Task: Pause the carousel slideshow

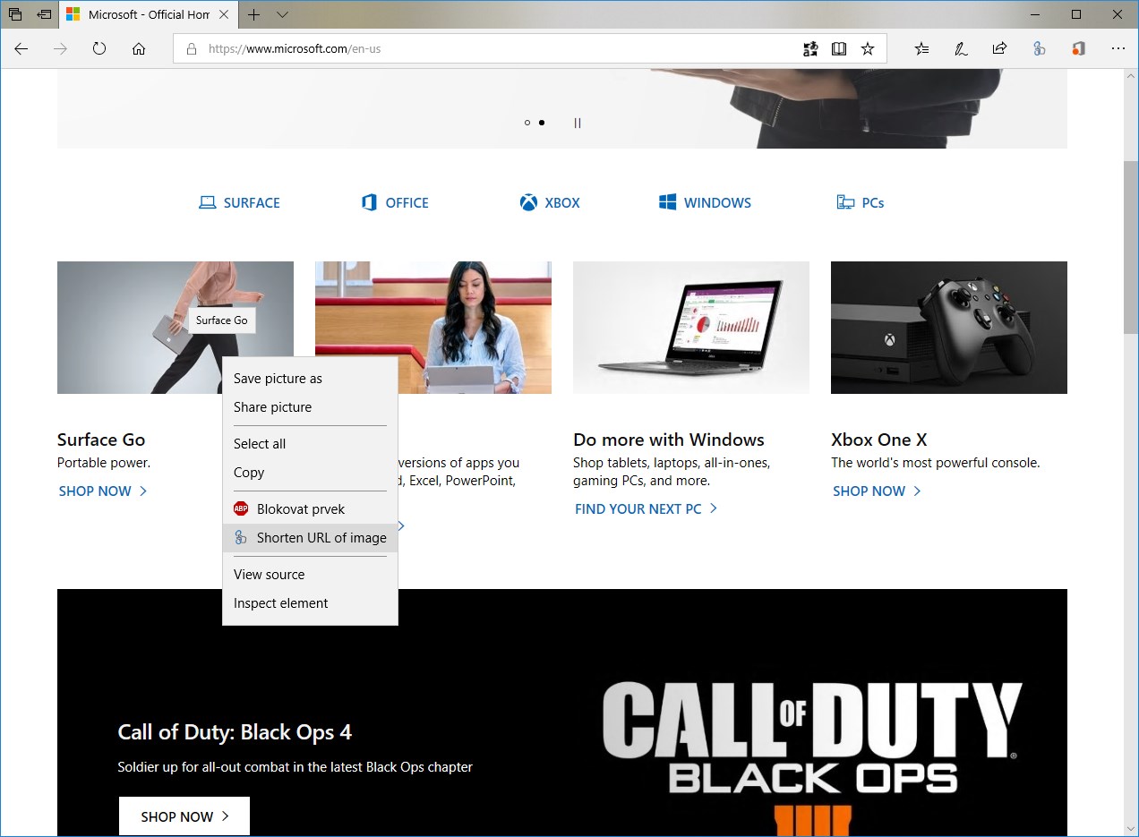Action: (578, 123)
